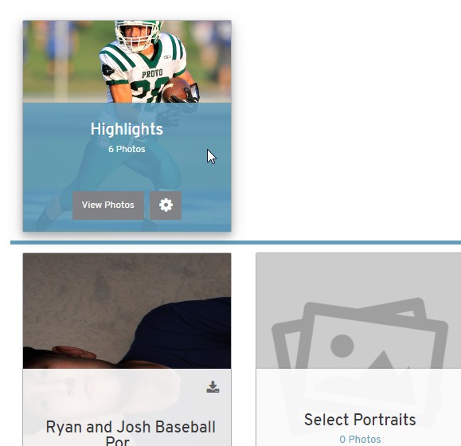Open the 0 Photos link

(360, 440)
